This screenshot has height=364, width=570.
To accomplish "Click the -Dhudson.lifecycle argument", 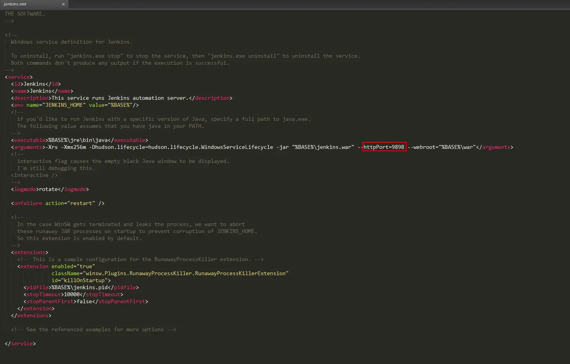I will [x=181, y=147].
